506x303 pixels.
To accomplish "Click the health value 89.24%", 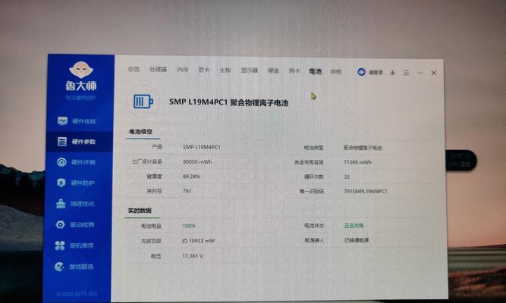I will pyautogui.click(x=191, y=176).
